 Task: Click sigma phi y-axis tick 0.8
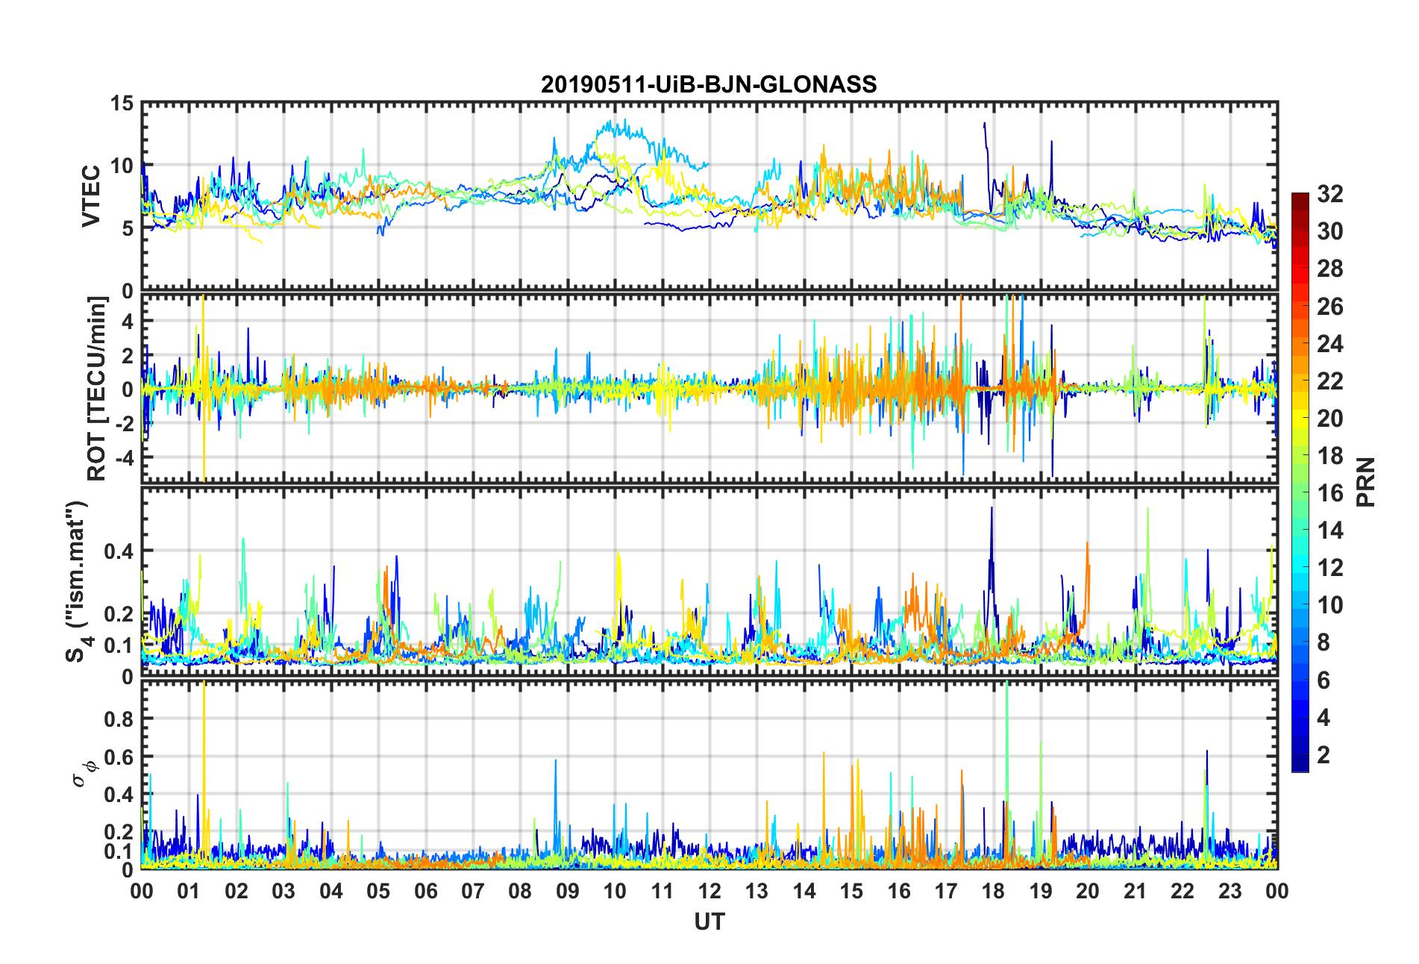tap(119, 719)
